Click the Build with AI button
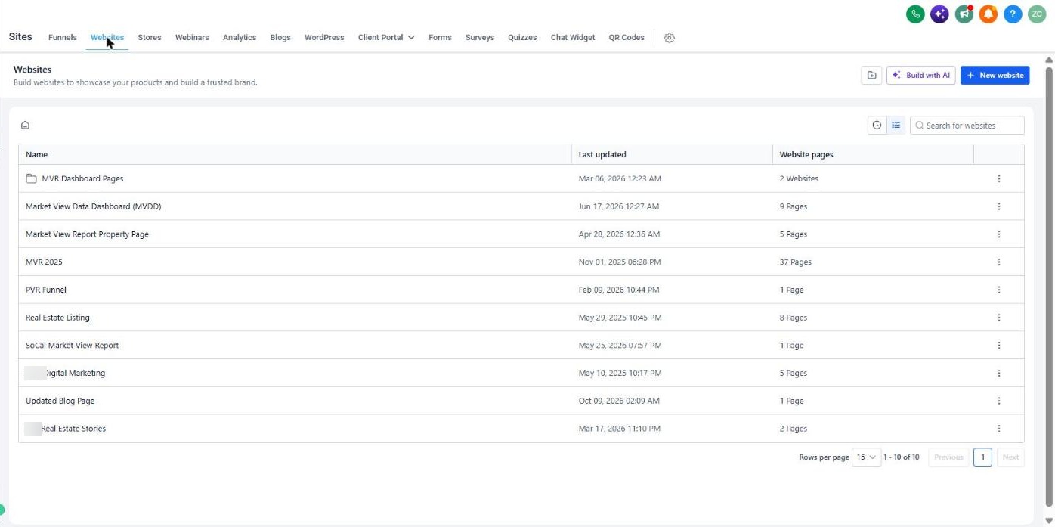 pyautogui.click(x=921, y=75)
